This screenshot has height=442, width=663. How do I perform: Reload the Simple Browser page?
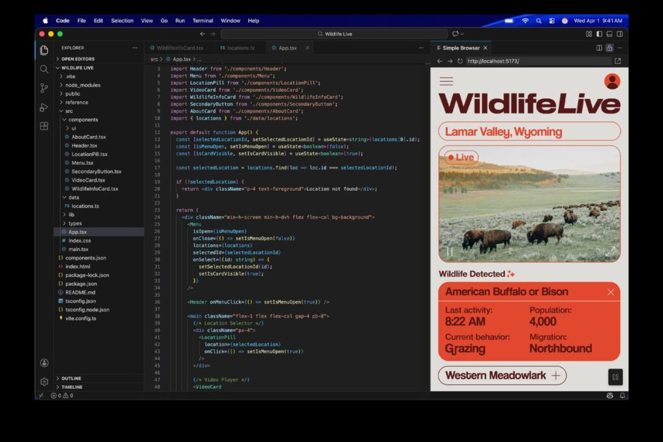pyautogui.click(x=460, y=61)
